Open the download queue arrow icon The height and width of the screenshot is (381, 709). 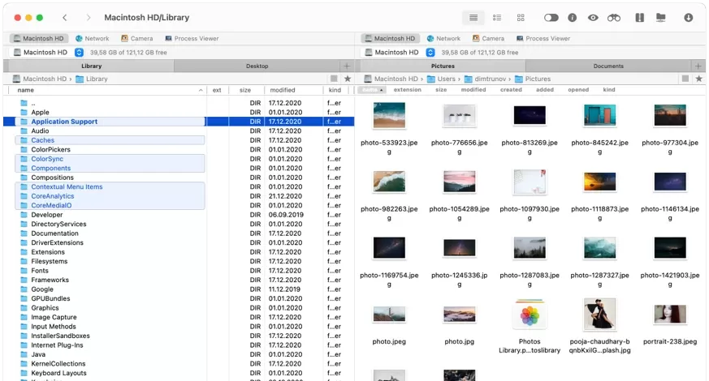coord(689,17)
